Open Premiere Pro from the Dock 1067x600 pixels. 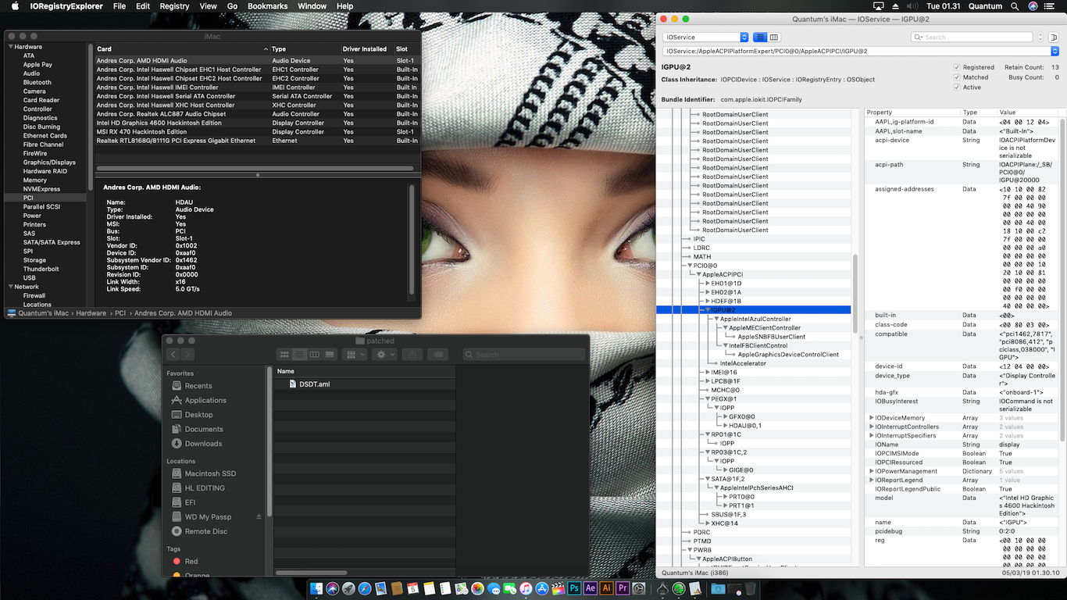(x=623, y=588)
